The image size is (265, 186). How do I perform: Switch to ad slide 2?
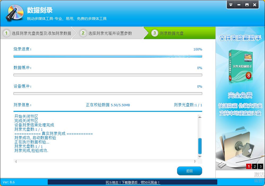point(255,167)
